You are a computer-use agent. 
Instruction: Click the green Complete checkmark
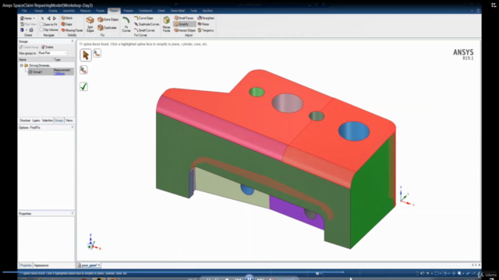83,86
